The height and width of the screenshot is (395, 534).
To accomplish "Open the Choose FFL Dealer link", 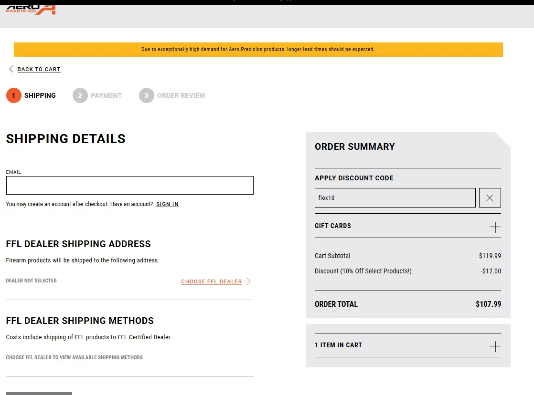I will [212, 281].
